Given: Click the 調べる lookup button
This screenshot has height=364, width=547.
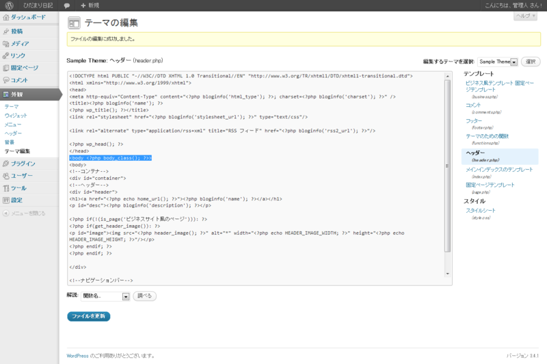Looking at the screenshot, I should tap(144, 296).
